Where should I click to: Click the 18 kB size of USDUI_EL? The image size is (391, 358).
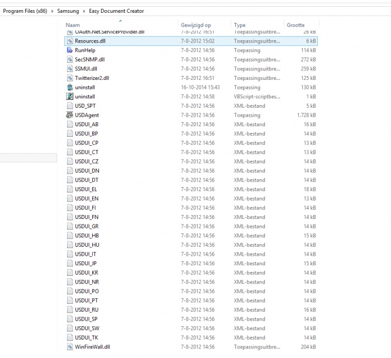tap(309, 189)
